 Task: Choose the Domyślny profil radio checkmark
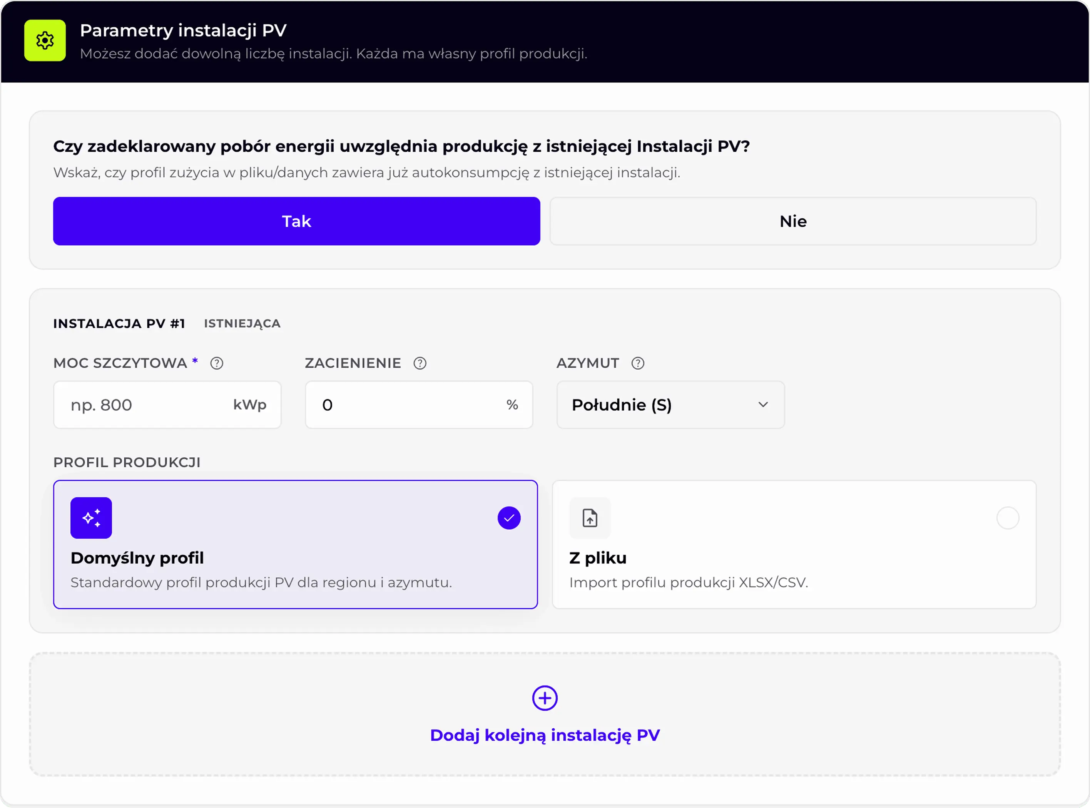pos(509,518)
